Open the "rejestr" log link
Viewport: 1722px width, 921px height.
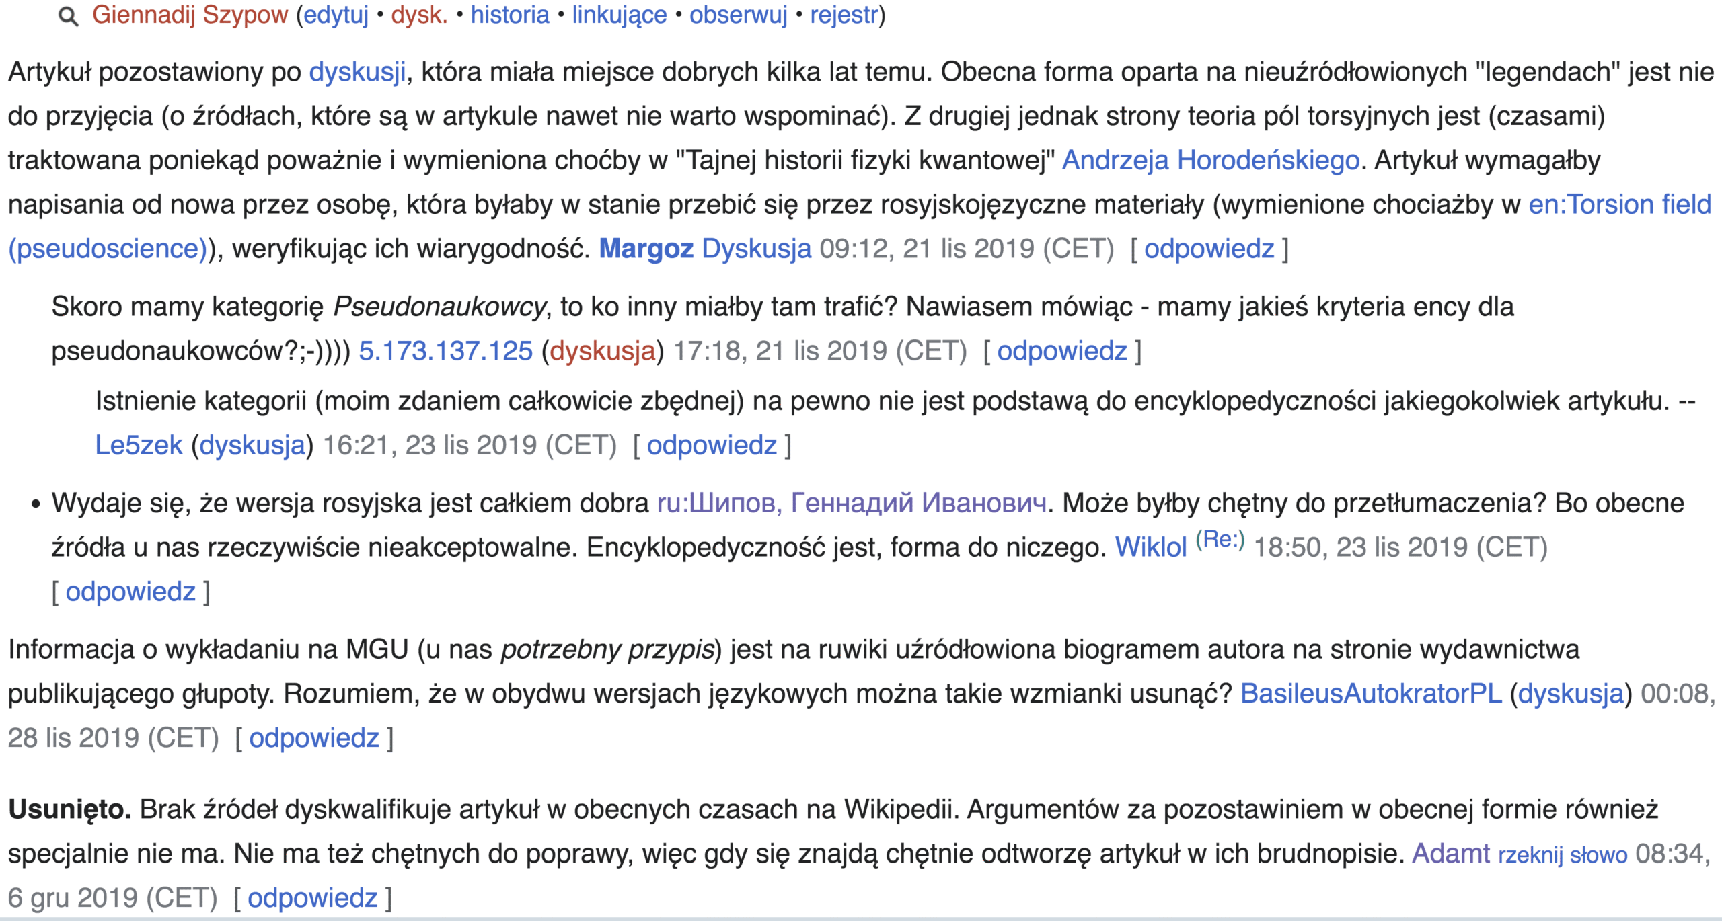[844, 15]
